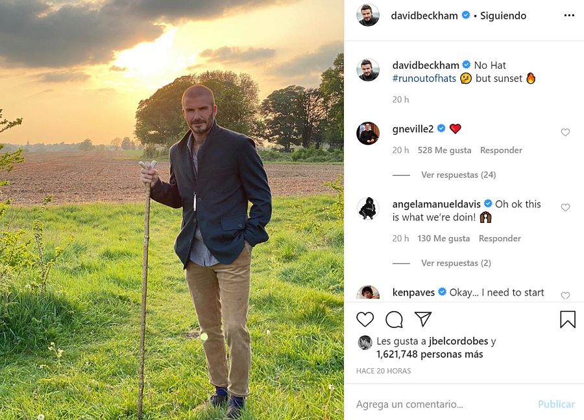Click angelamanueldavis' verified checkmark
Viewport: 584px width, 420px height.
coord(487,204)
